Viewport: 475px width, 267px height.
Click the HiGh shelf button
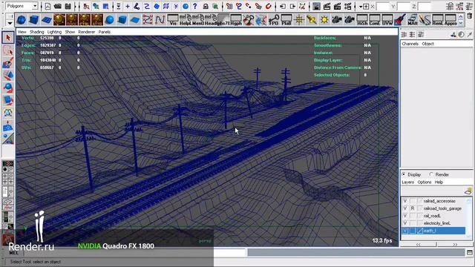362,20
